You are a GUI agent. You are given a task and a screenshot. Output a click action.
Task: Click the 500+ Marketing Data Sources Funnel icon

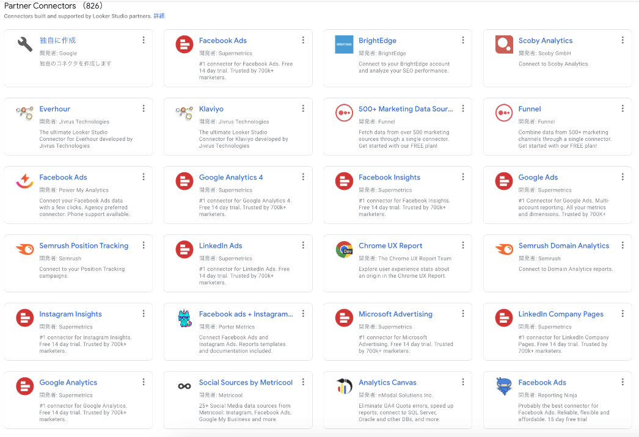click(x=344, y=113)
